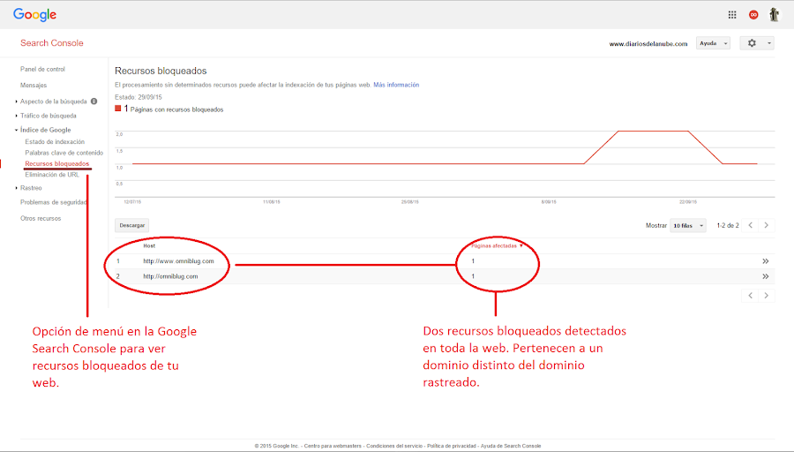Select Recursos bloqueados menu item

pos(56,163)
